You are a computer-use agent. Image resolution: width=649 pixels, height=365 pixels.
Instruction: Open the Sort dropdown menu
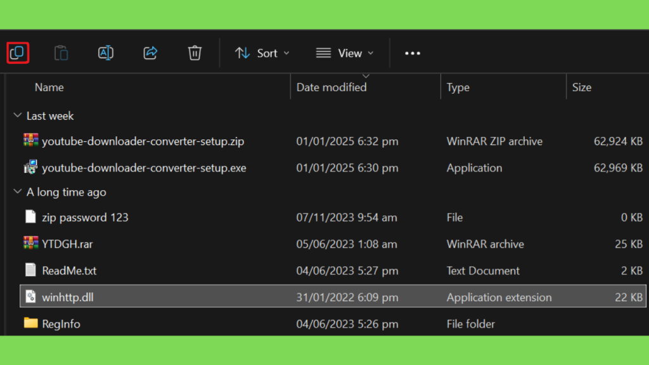click(262, 53)
